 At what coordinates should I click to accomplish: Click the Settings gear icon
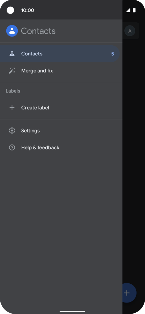point(12,131)
